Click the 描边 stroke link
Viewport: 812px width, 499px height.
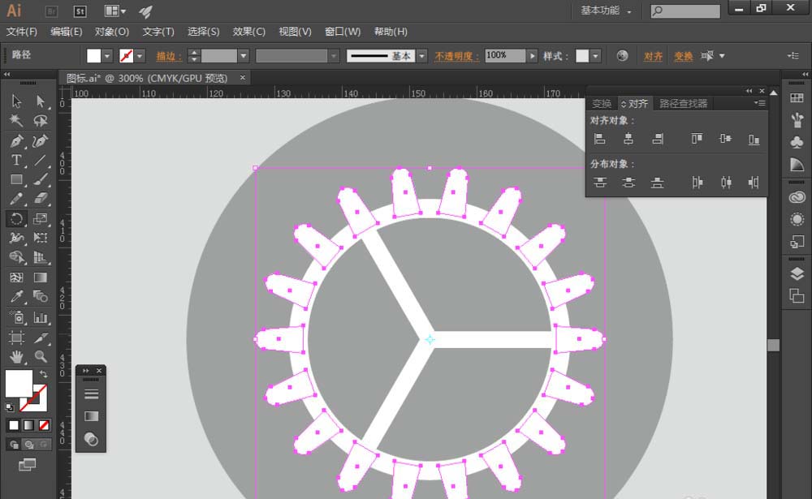coord(170,56)
